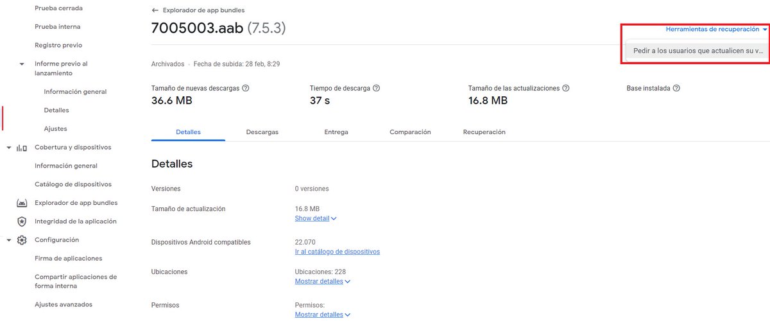
Task: Click the Explorador de app bundles Android icon
Action: tap(22, 203)
